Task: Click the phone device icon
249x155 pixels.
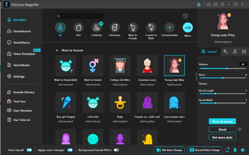Action: tap(227, 150)
